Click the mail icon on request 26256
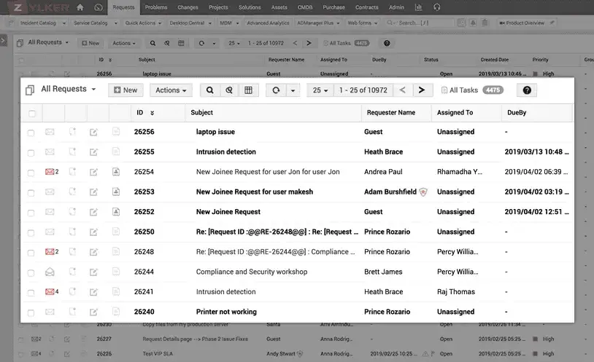Screen dimensions: 594x362 (50, 132)
